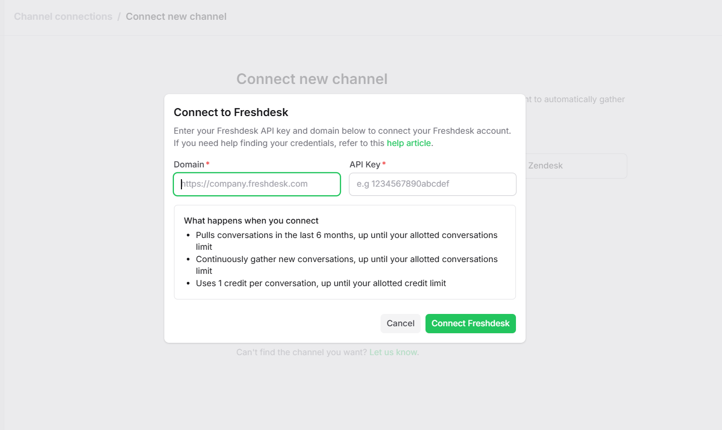Click the Enter your Freshdesk API key description
Viewport: 722px width, 430px height.
pos(342,130)
